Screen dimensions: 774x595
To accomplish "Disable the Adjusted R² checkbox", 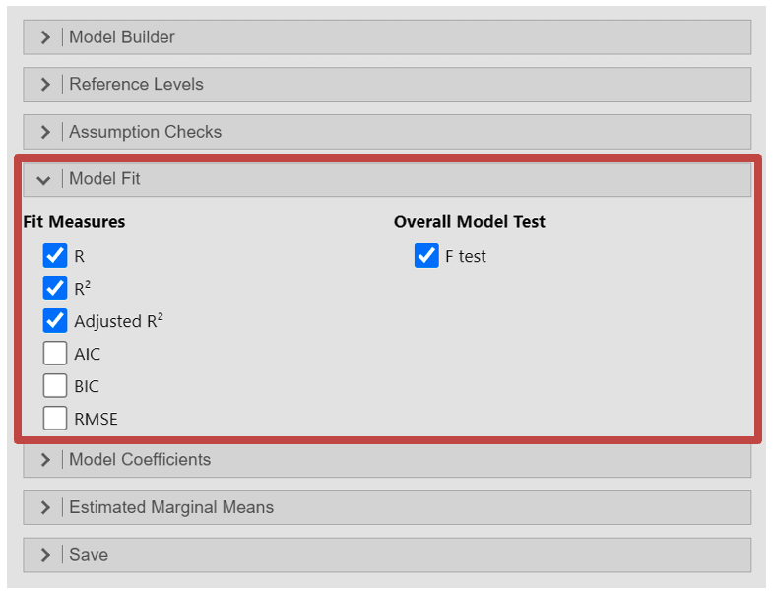I will click(55, 321).
